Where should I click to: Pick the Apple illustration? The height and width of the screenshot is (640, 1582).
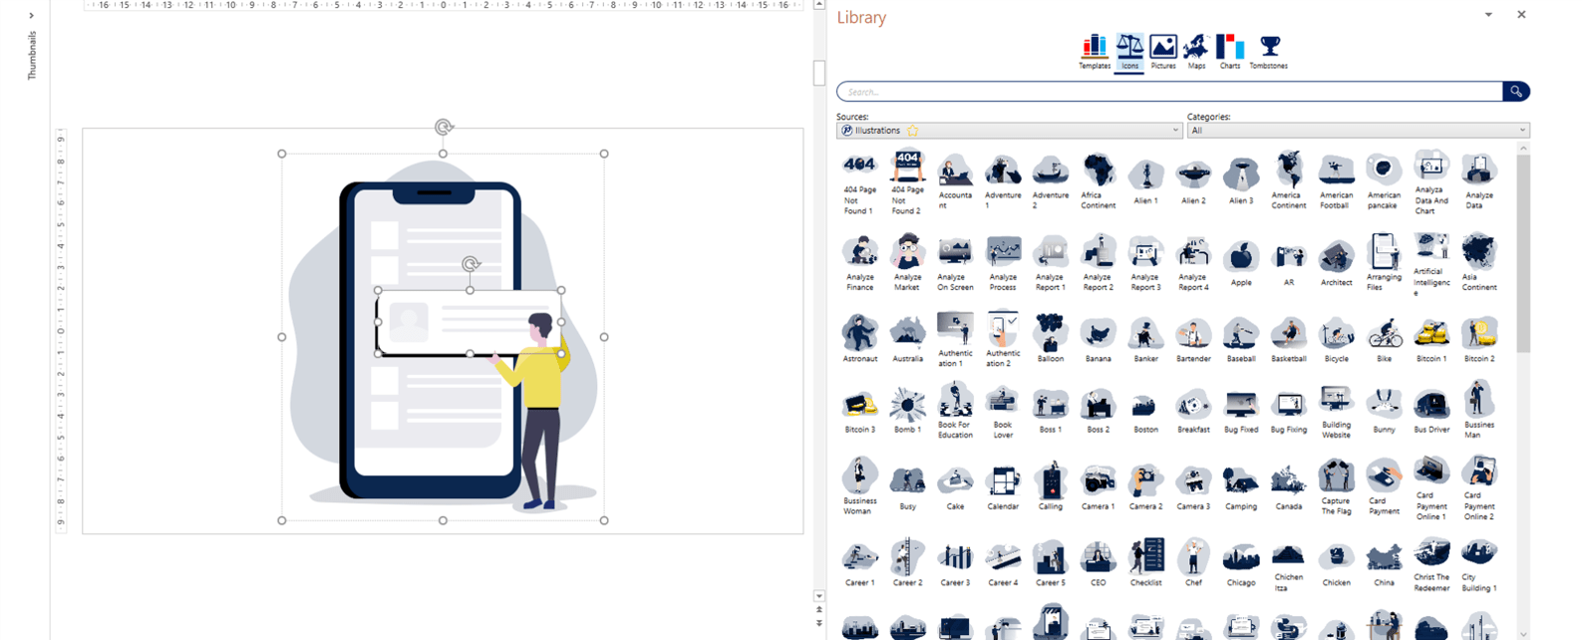coord(1241,259)
